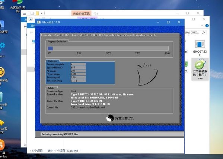Maximize the rear explorer E:\ window

tap(187, 13)
